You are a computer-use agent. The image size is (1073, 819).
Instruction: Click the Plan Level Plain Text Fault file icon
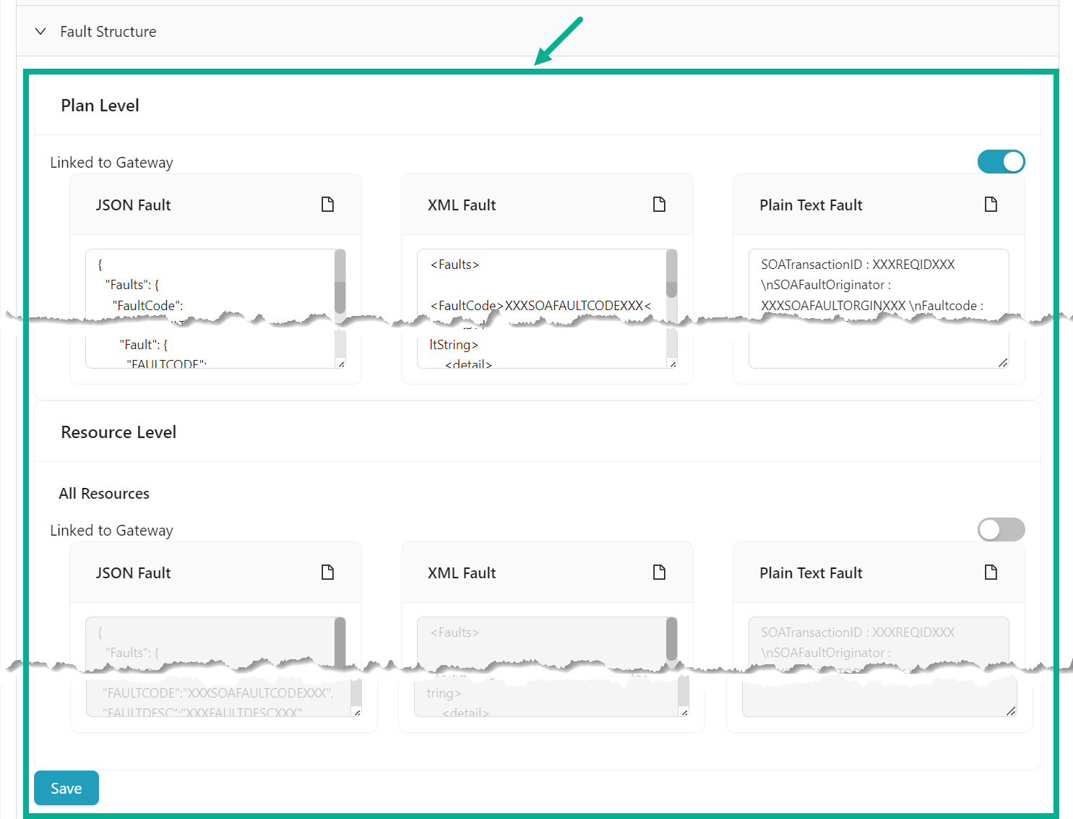coord(991,205)
